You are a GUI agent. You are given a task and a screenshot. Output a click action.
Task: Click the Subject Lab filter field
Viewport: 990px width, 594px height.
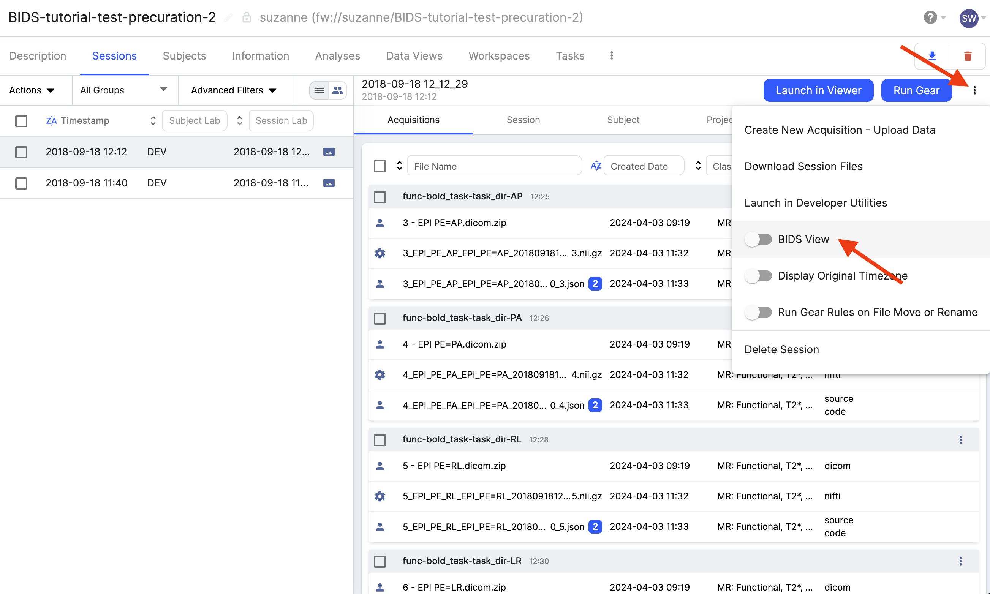tap(195, 121)
